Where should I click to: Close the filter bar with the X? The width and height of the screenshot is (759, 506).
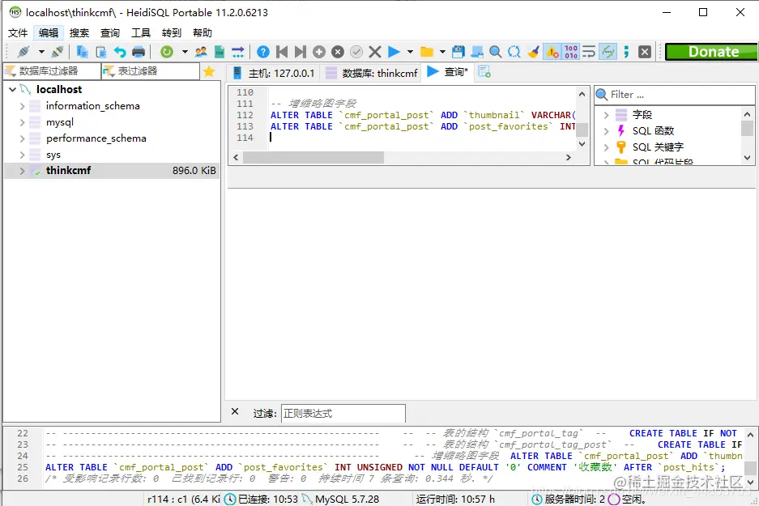(x=235, y=411)
